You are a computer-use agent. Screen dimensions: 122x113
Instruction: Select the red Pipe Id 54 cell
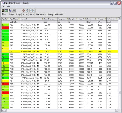[5, 84]
